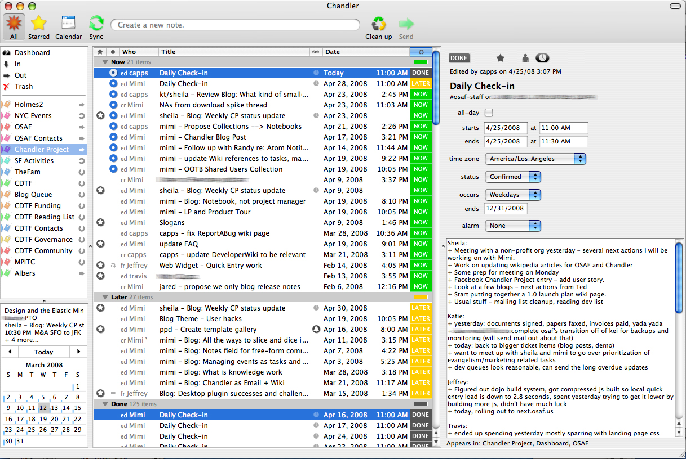Click the clock event icon in detail panel

tap(542, 58)
